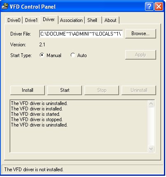
Task: Click status bar text 'The VFD driver is not installed.'
Action: point(34,170)
